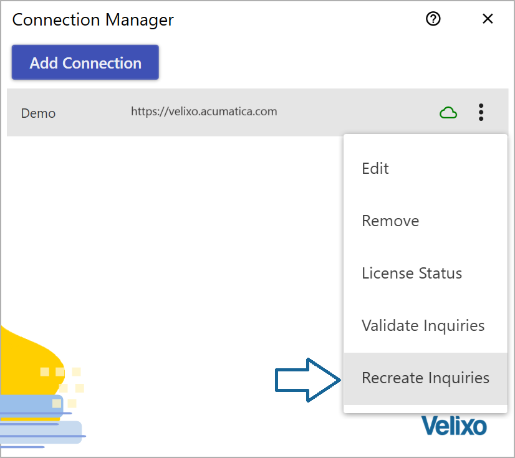This screenshot has width=515, height=458.
Task: Close the Connection Manager panel
Action: [x=488, y=19]
